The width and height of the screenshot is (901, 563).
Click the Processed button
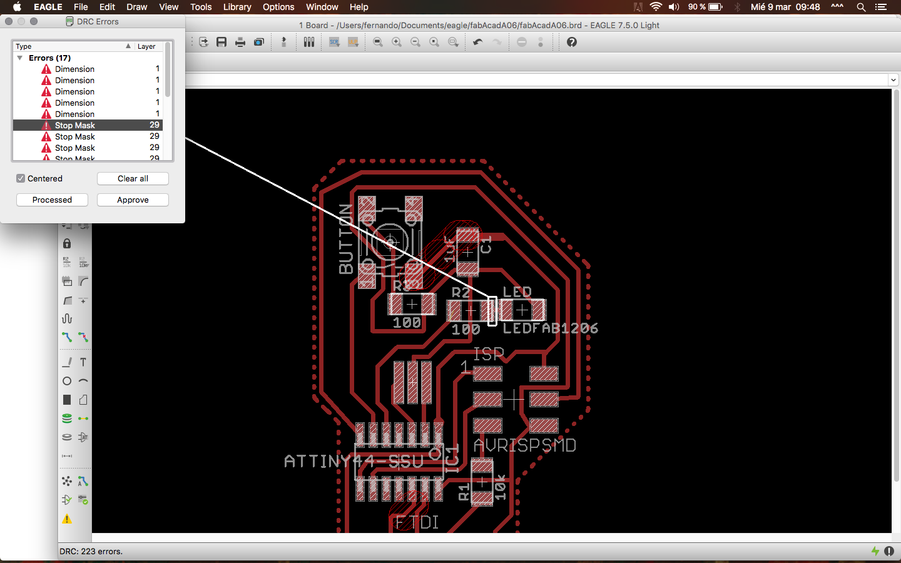pyautogui.click(x=52, y=200)
